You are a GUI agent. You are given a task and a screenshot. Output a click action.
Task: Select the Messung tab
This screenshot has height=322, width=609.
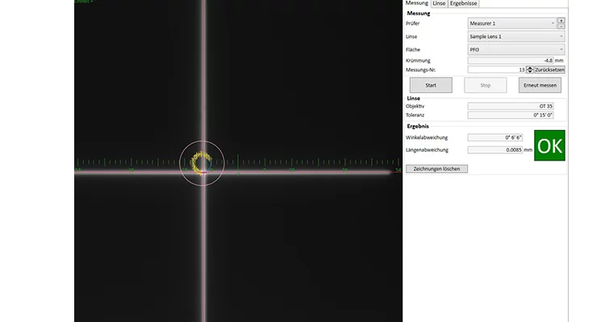tap(417, 3)
